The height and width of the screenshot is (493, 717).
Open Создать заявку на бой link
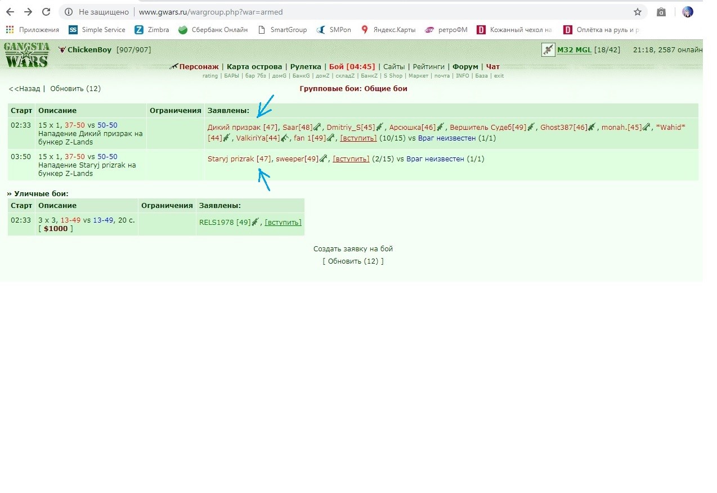point(353,249)
